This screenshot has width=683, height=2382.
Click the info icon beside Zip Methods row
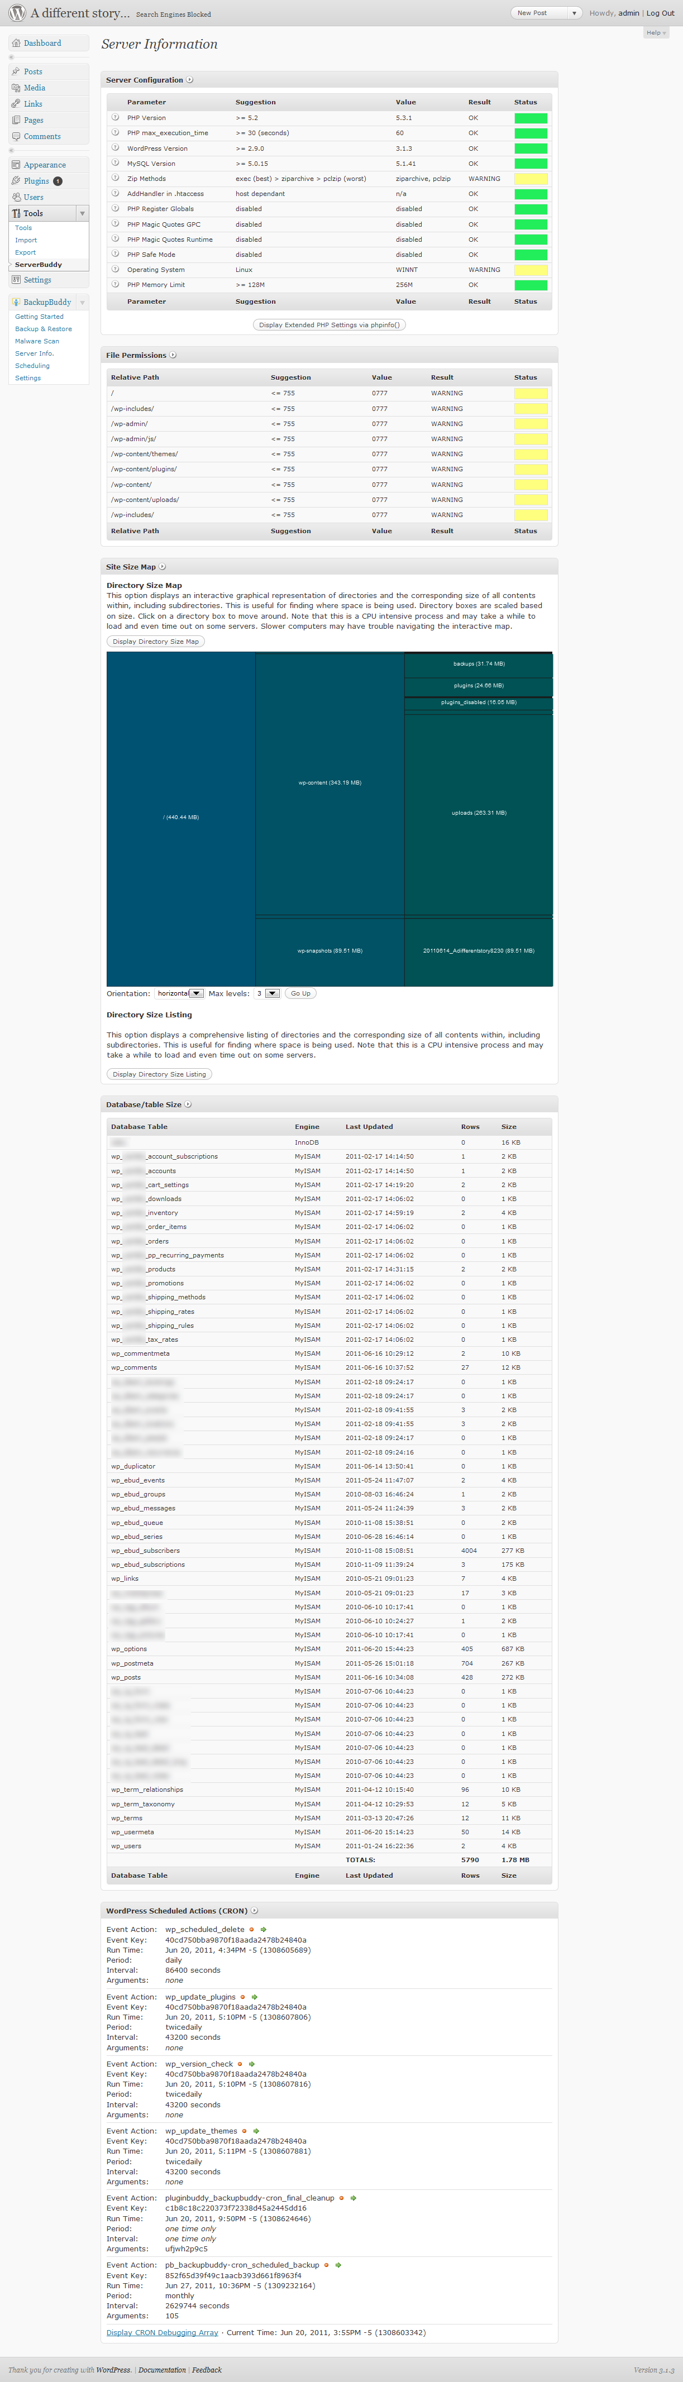point(114,179)
